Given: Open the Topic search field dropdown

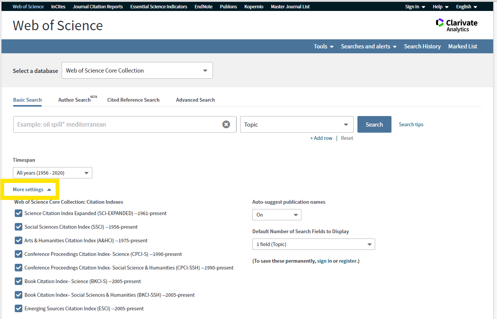Looking at the screenshot, I should (x=297, y=124).
